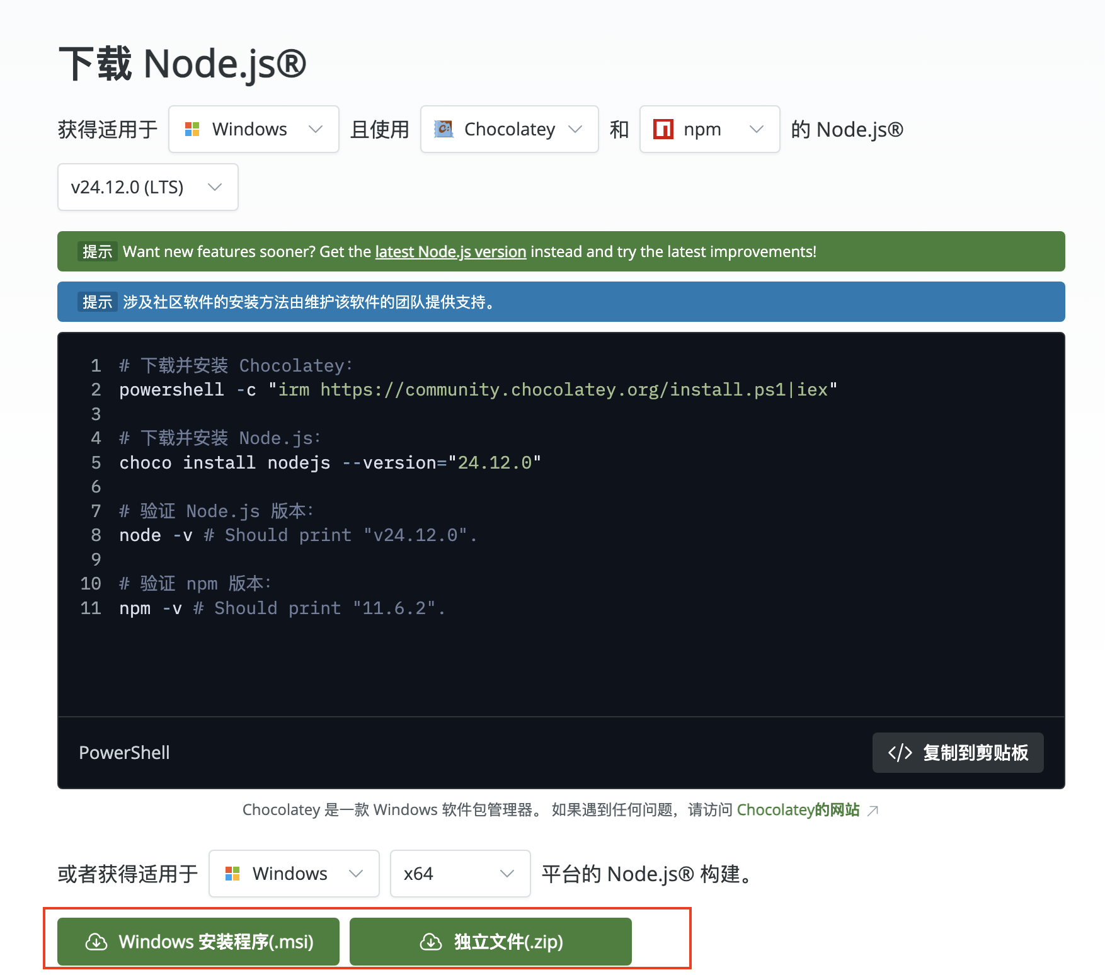
Task: Click the code brackets icon on the copy button
Action: click(900, 753)
